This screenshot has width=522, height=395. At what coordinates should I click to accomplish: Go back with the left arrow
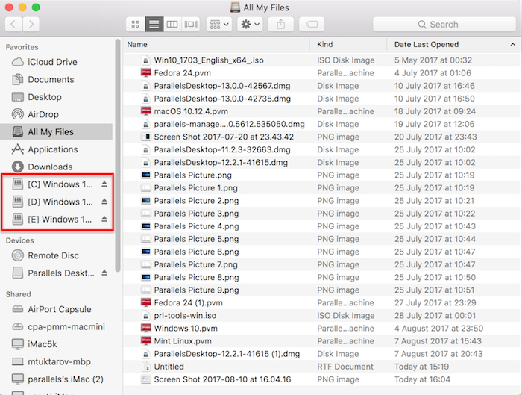click(x=13, y=25)
